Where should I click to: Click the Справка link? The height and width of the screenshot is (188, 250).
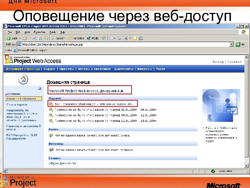(234, 62)
